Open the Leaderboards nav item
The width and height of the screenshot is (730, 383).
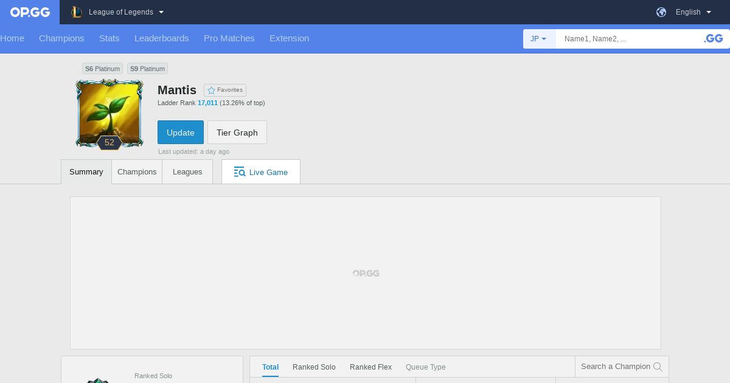coord(162,38)
